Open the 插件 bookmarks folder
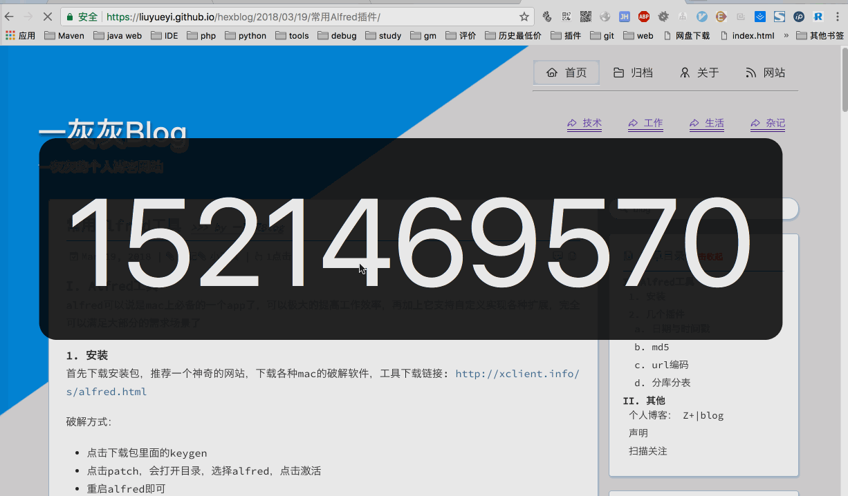 pyautogui.click(x=566, y=36)
